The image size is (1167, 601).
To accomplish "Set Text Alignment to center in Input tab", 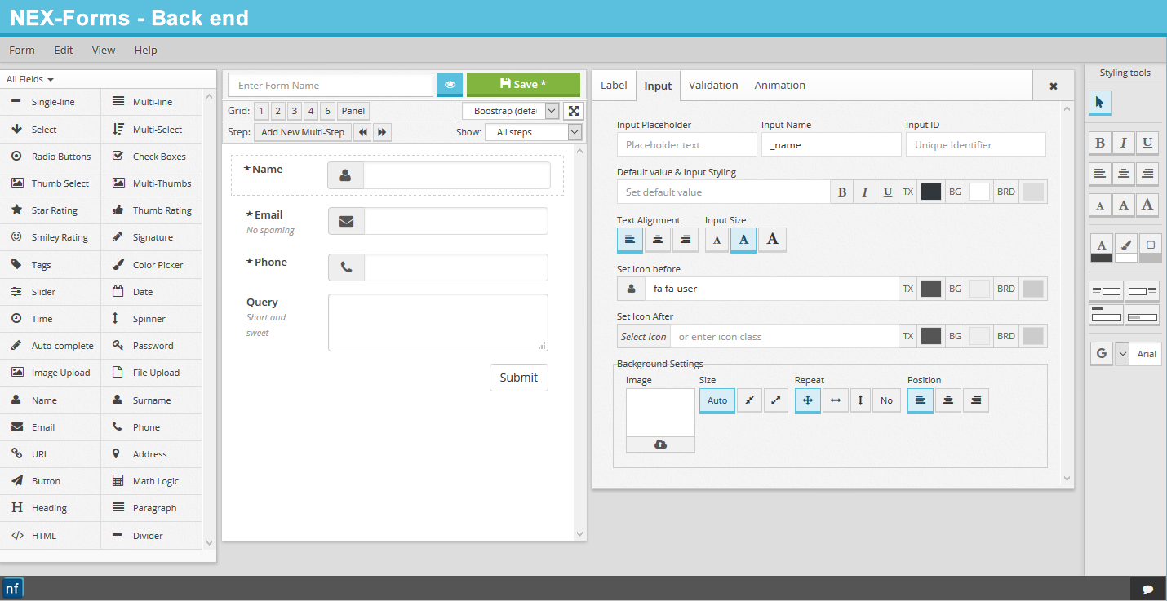I will [x=658, y=239].
